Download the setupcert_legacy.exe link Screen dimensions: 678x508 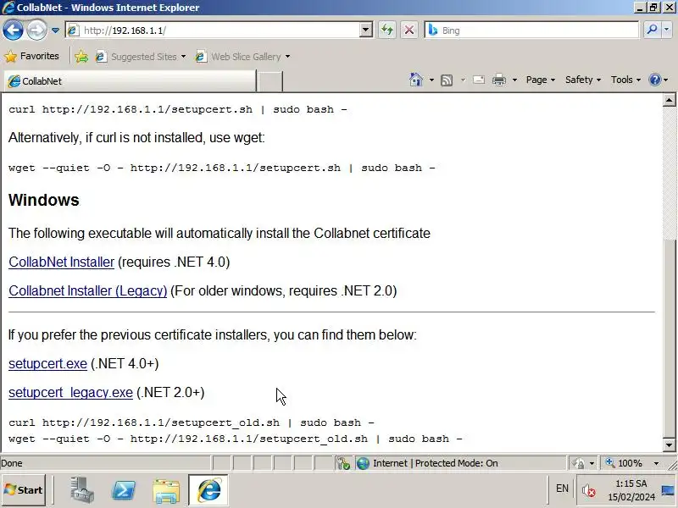tap(70, 392)
